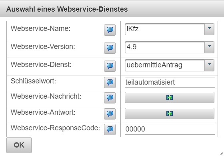Open info help for Webservice-Name
This screenshot has height=156, width=224.
(110, 30)
